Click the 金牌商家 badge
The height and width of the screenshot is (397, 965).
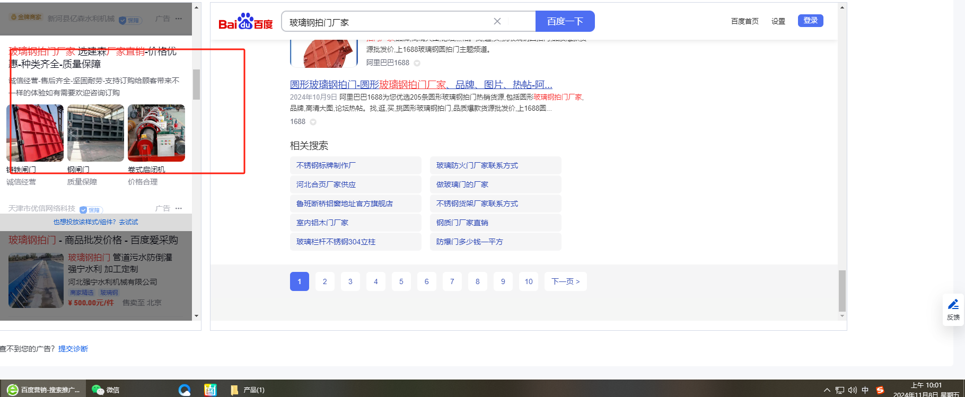26,17
